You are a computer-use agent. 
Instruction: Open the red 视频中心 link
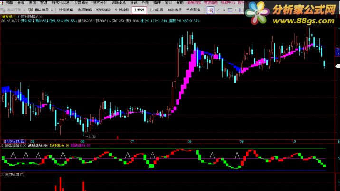[228, 2]
